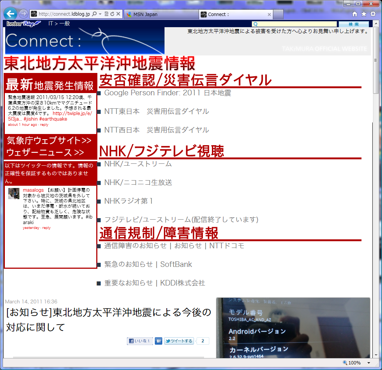Click the 'about 1 hour ago' timestamp
The height and width of the screenshot is (370, 382).
(x=22, y=124)
